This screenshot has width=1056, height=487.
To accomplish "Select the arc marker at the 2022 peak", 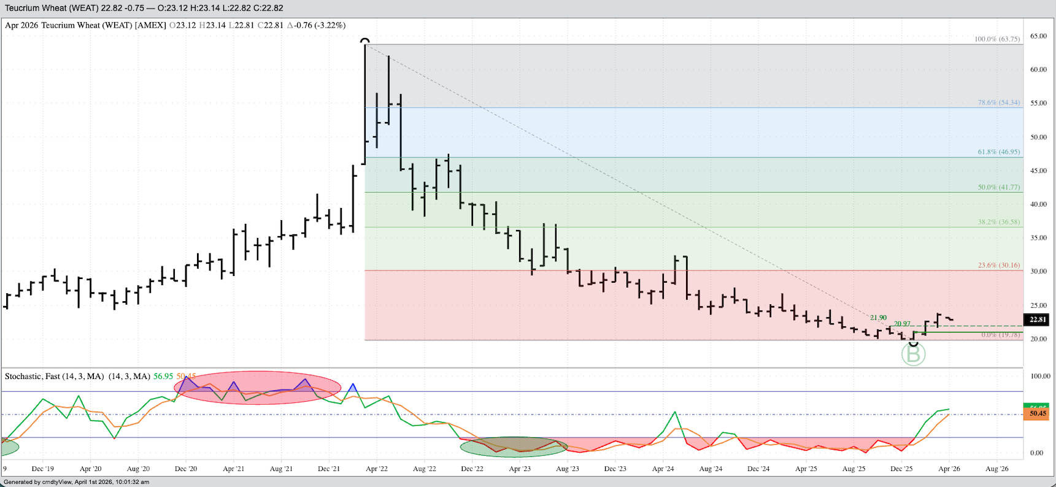I will [x=365, y=42].
